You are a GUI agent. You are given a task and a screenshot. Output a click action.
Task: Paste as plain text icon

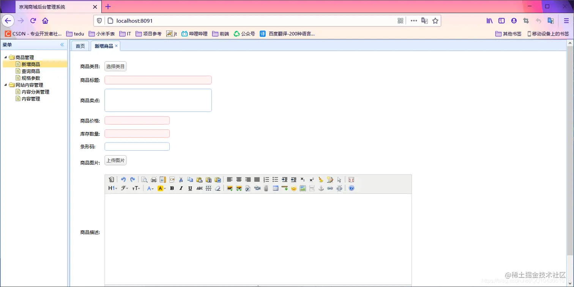click(208, 179)
